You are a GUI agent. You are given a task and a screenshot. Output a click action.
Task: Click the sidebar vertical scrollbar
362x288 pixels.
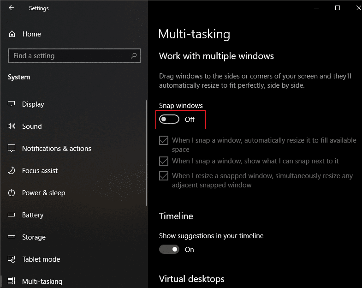tap(147, 152)
